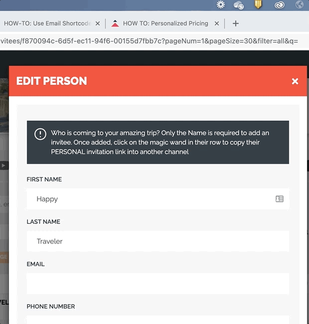Click the EMAIL label

(35, 264)
